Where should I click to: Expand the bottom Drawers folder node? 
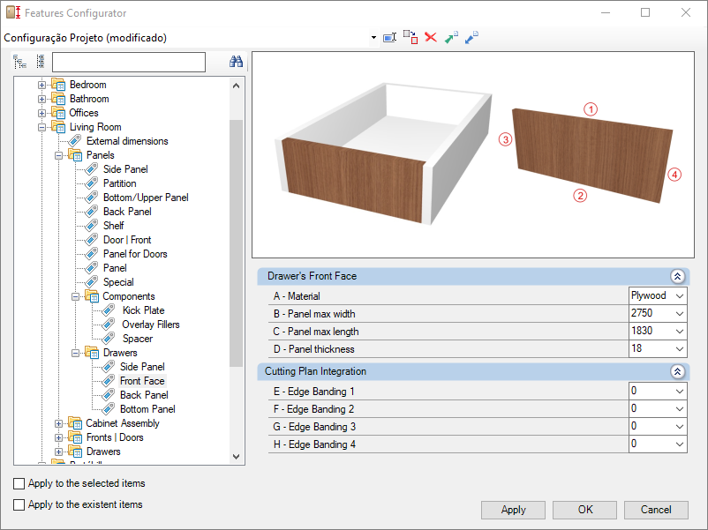tap(58, 452)
